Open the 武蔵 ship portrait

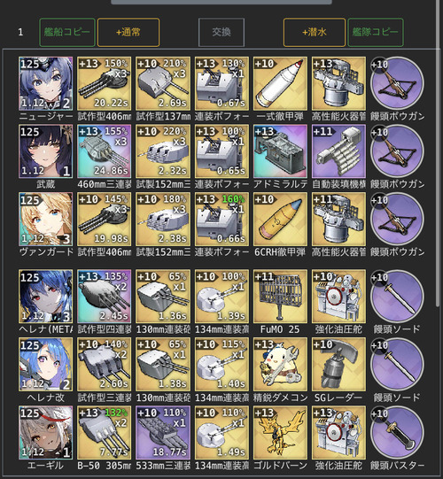click(45, 151)
